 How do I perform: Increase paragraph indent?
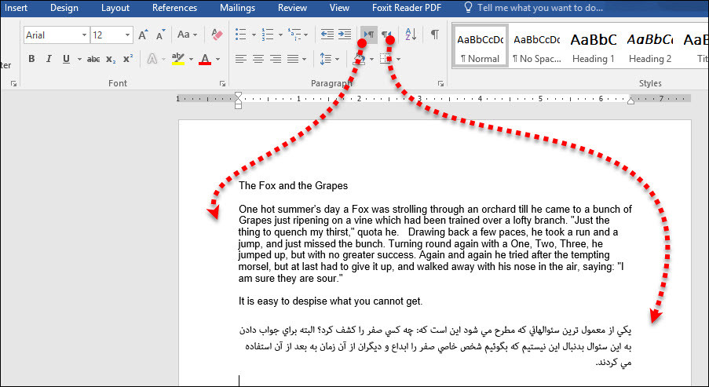345,35
